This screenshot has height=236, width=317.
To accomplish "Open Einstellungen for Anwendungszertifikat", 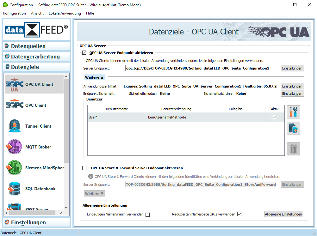I will coord(292,86).
